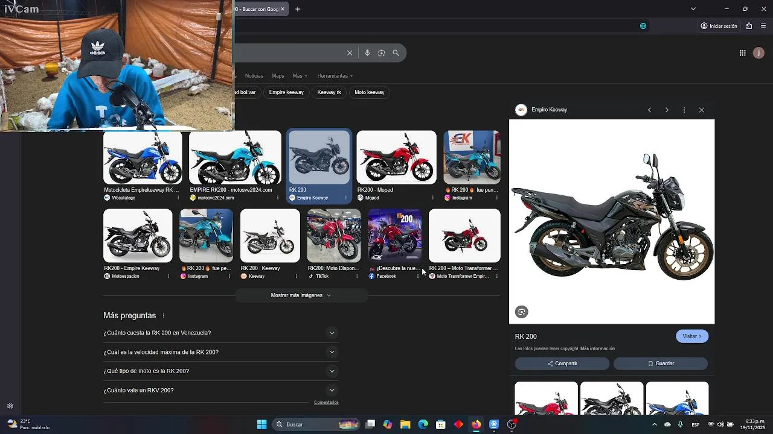Click the magnifier search submit icon
Screen dimensions: 773x434
coord(396,53)
